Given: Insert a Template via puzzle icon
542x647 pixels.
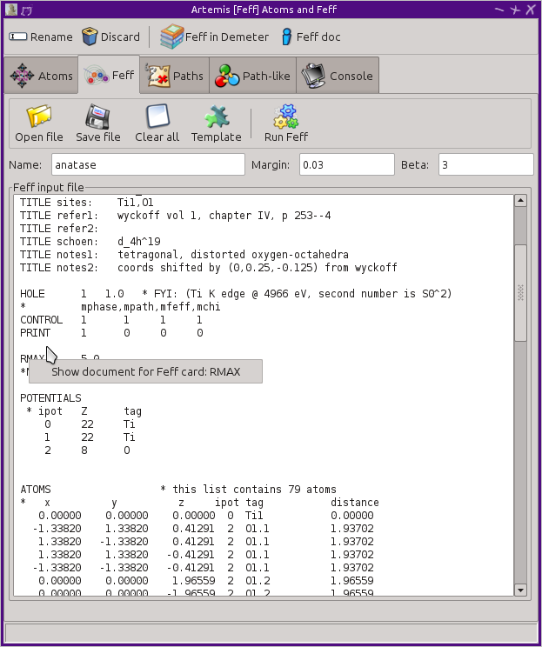Looking at the screenshot, I should pos(217,116).
